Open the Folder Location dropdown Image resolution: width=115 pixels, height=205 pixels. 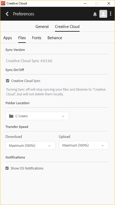(x=37, y=116)
